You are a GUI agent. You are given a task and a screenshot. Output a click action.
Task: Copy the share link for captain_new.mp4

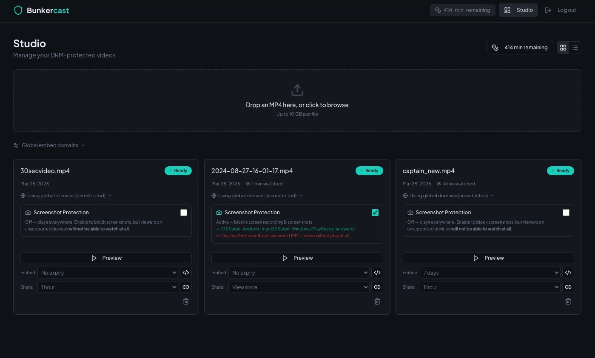point(568,287)
